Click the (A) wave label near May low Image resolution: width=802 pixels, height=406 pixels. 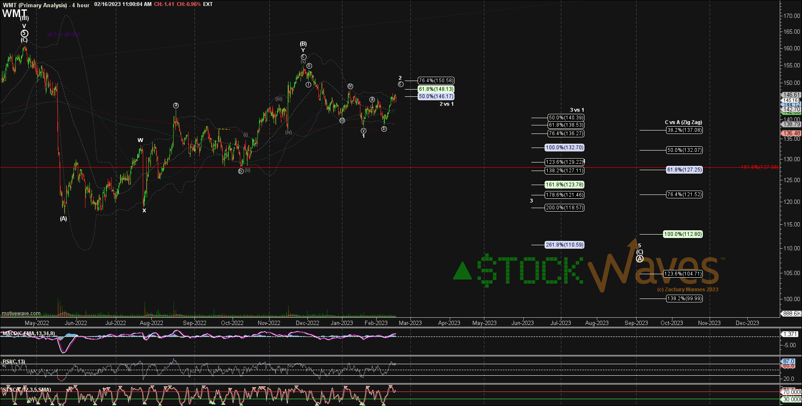pyautogui.click(x=63, y=219)
